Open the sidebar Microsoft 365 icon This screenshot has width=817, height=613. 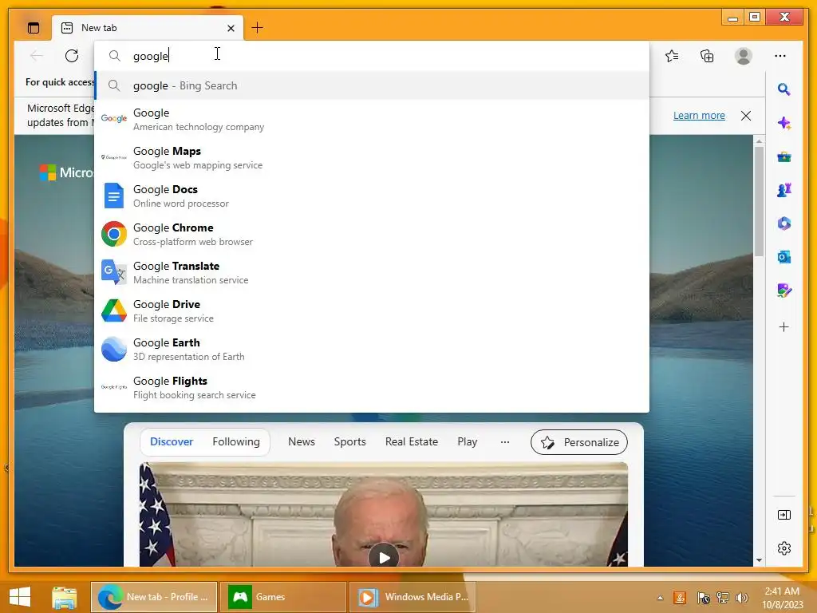tap(783, 223)
